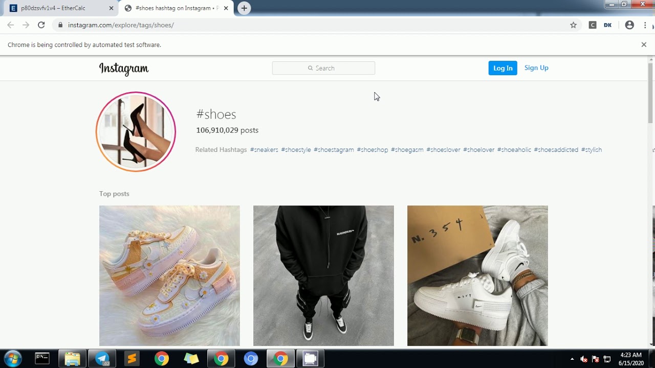Open the #shoestagram related hashtag
This screenshot has width=655, height=368.
click(x=334, y=150)
